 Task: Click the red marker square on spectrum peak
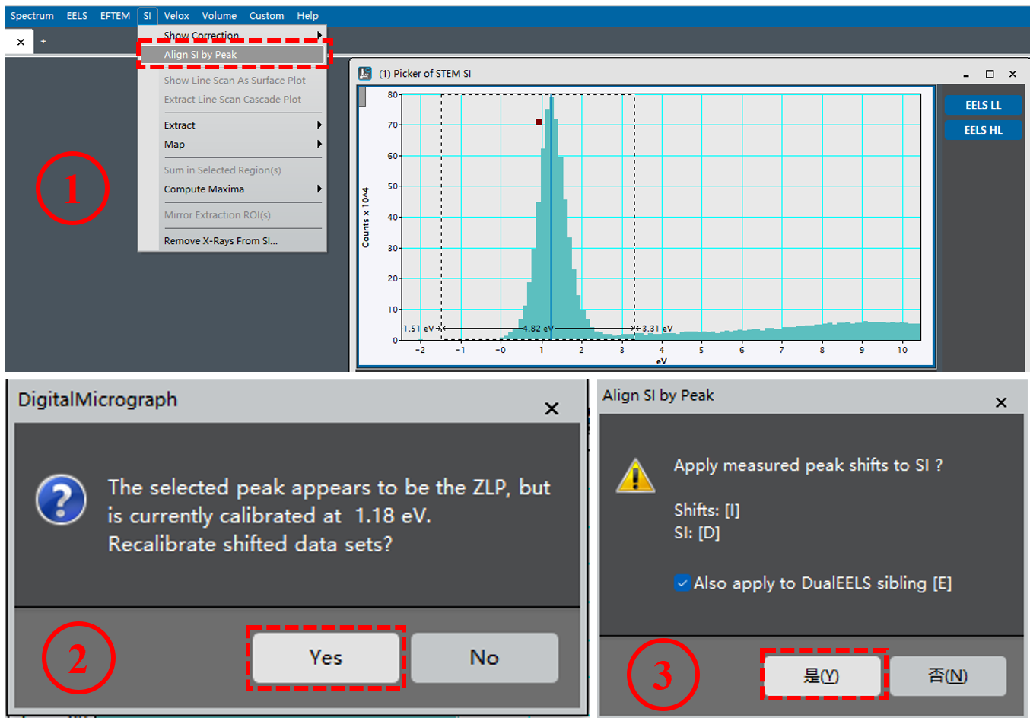(x=539, y=122)
